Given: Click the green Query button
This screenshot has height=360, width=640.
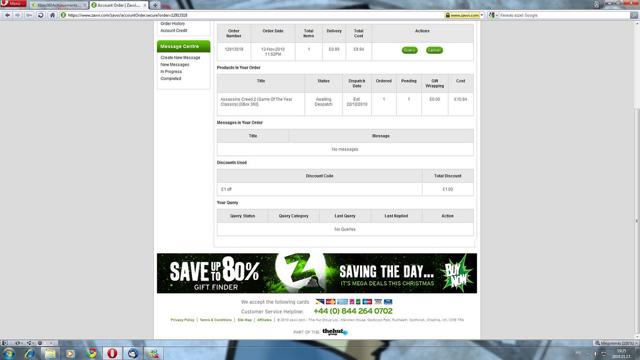Looking at the screenshot, I should [409, 50].
